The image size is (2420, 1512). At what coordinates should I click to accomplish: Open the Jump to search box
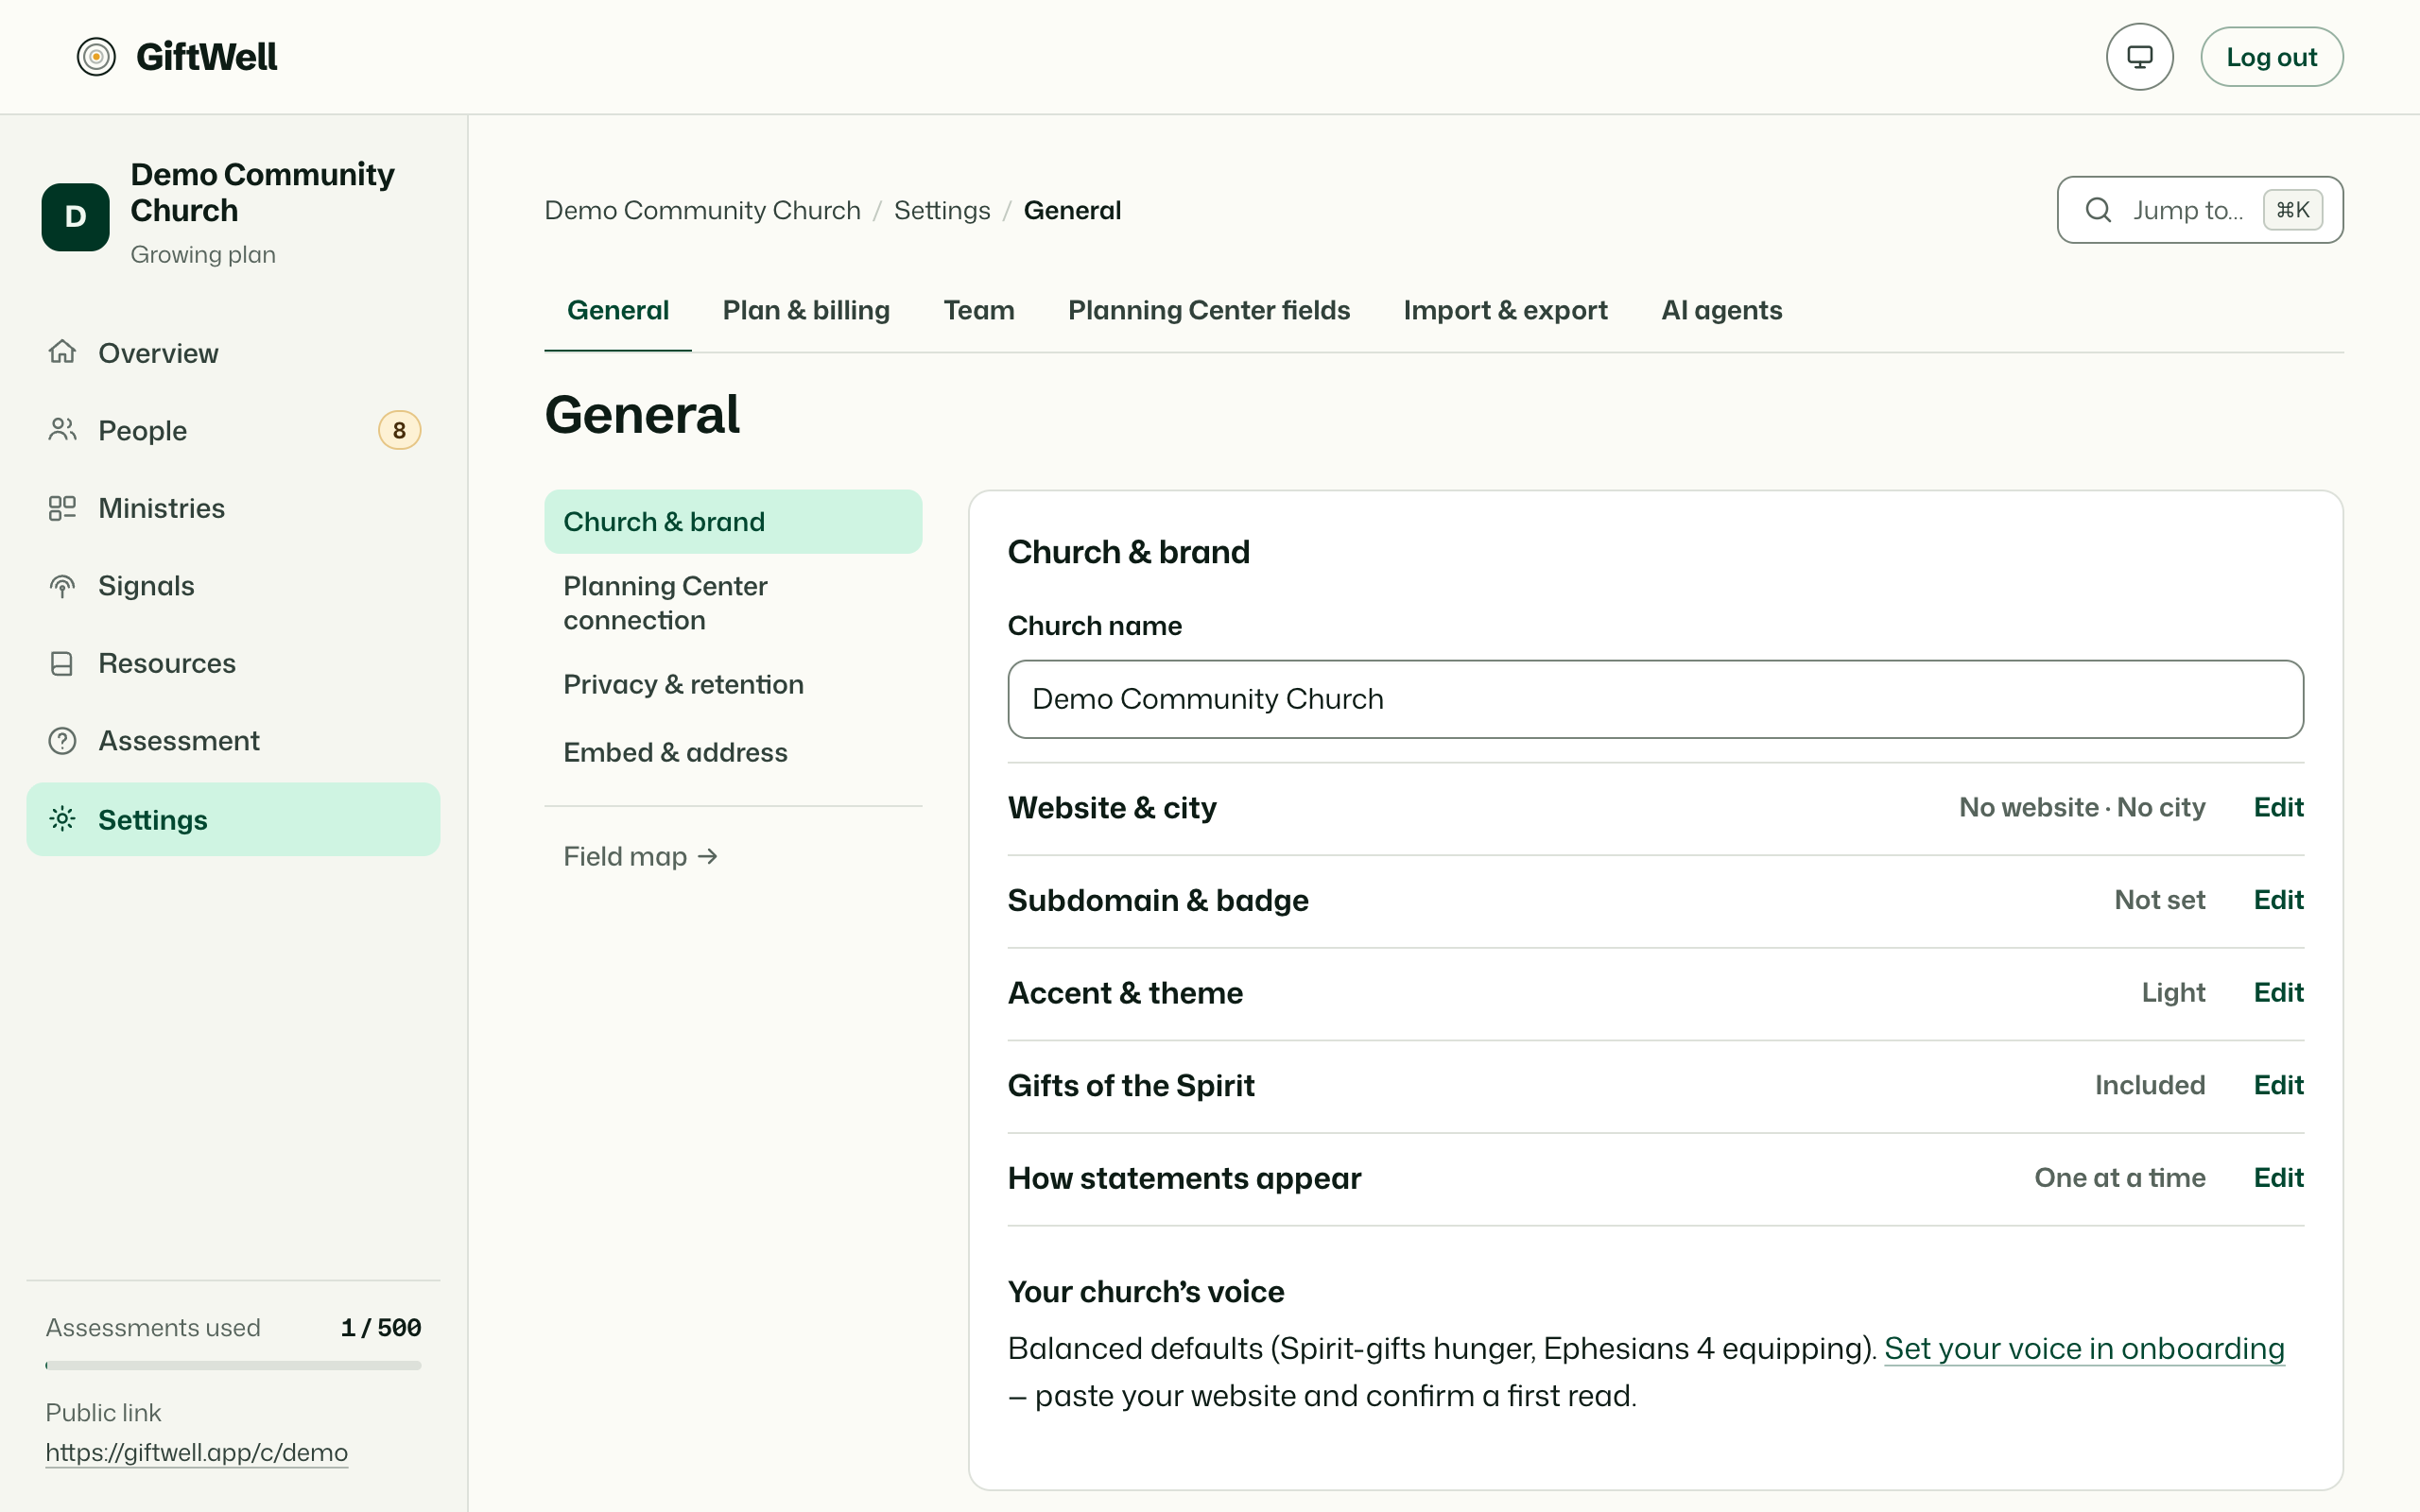[2199, 210]
